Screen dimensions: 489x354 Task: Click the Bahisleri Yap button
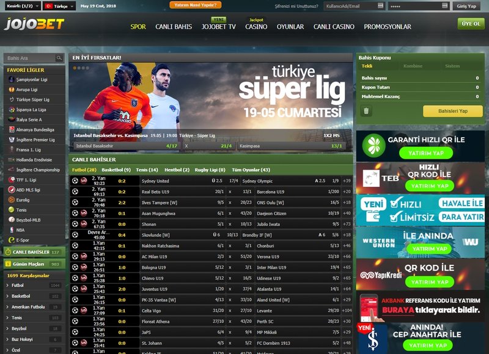point(452,111)
